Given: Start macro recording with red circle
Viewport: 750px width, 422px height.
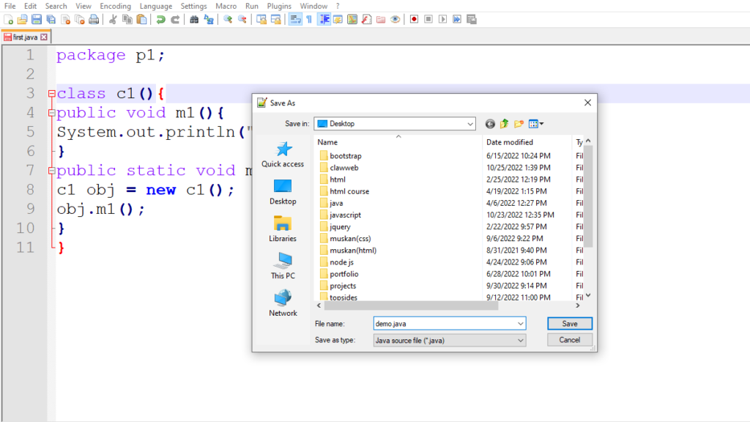Looking at the screenshot, I should [x=415, y=20].
